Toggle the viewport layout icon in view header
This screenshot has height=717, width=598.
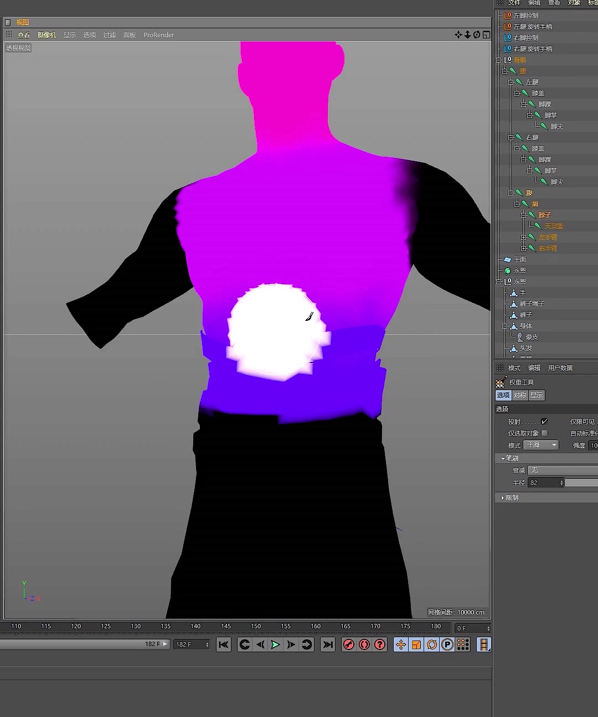(486, 35)
